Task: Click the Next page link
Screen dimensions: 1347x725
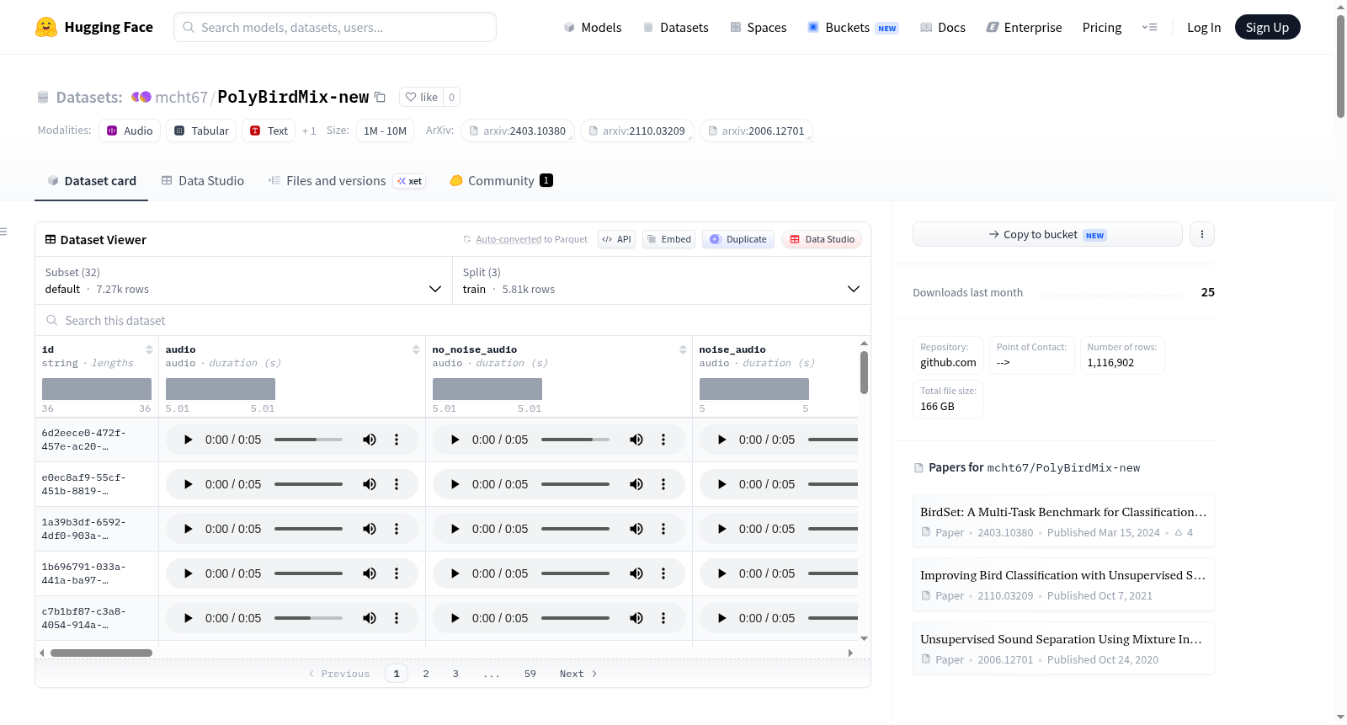Action: (x=578, y=674)
